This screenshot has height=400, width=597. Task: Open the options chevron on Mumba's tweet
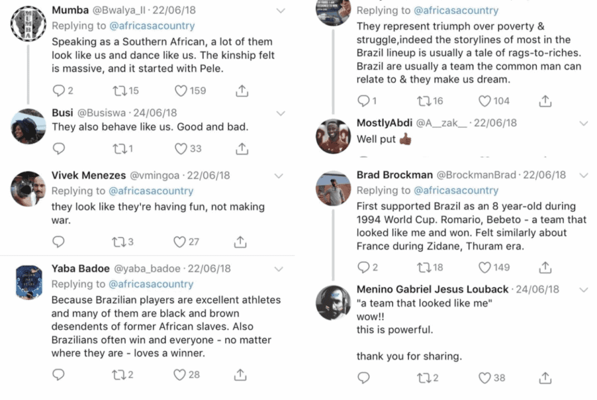click(x=280, y=11)
